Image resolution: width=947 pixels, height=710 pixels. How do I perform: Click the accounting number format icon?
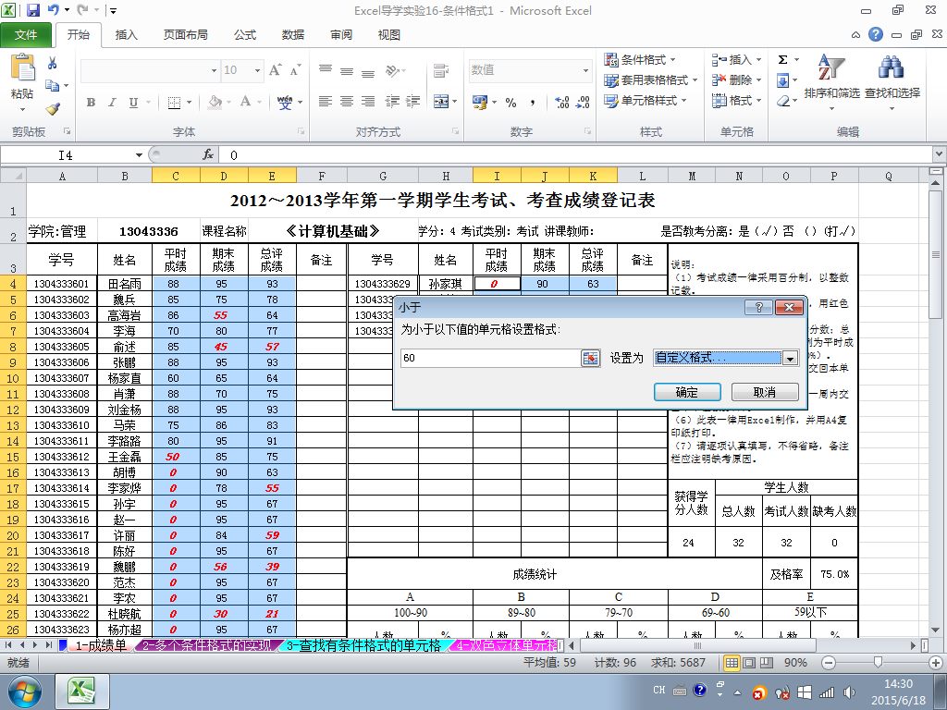[480, 103]
